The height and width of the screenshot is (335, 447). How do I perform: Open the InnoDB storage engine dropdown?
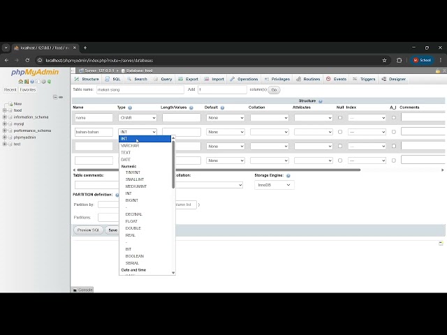[274, 185]
